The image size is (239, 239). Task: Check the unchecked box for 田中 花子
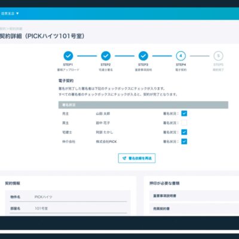point(184,123)
